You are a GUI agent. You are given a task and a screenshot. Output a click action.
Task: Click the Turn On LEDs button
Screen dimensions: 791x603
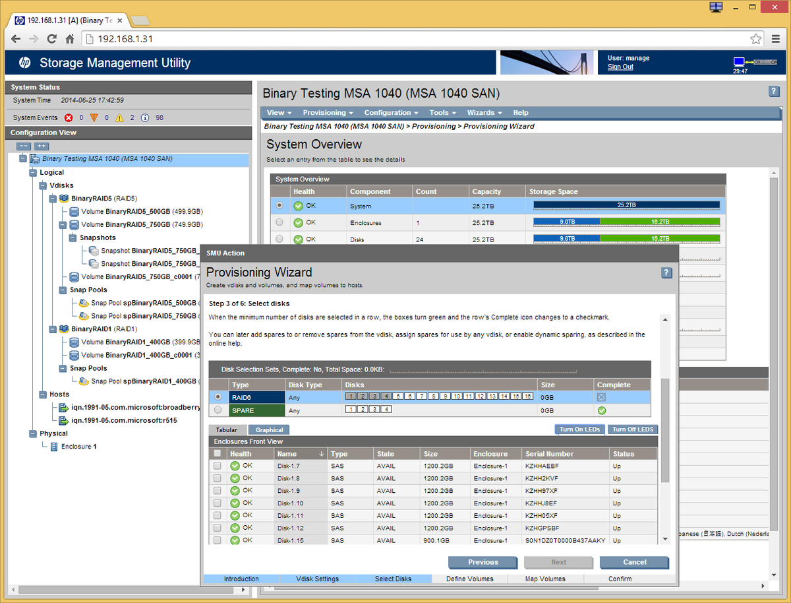[579, 429]
